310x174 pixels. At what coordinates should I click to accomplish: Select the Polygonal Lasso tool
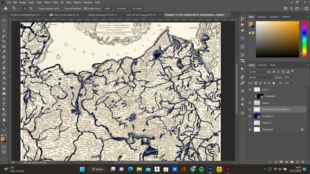4,31
